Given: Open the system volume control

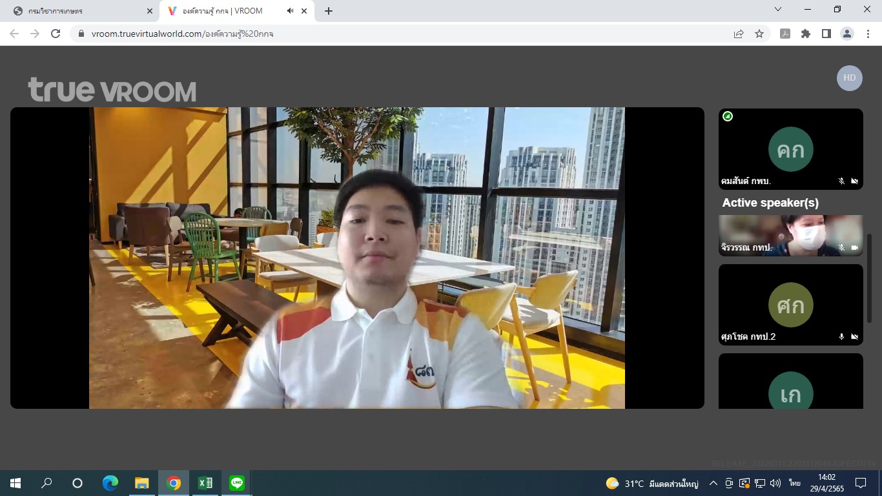Looking at the screenshot, I should (776, 483).
